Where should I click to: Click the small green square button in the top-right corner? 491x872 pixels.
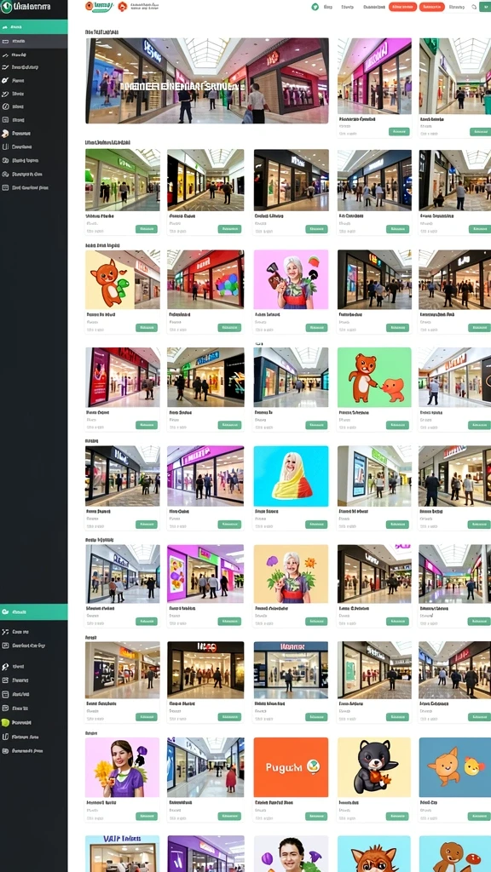(x=485, y=7)
